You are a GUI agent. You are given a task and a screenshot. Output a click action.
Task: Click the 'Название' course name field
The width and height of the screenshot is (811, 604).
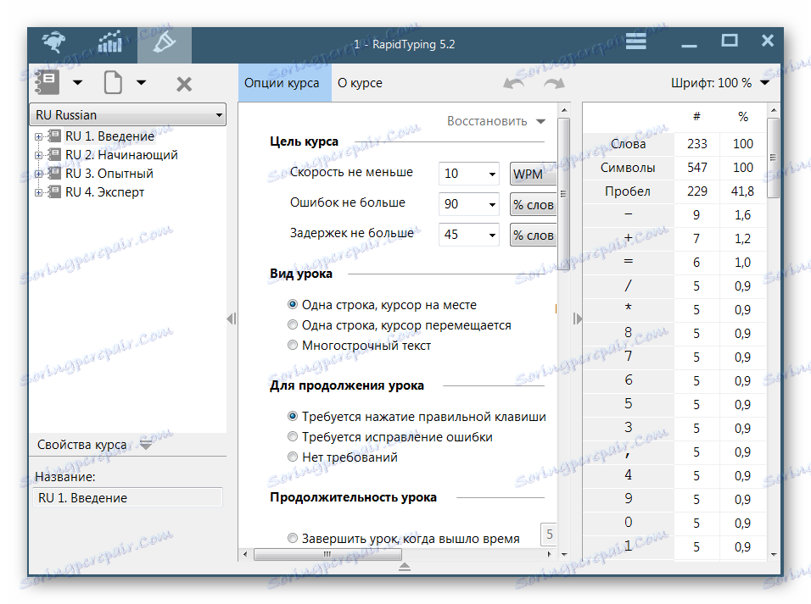[128, 497]
